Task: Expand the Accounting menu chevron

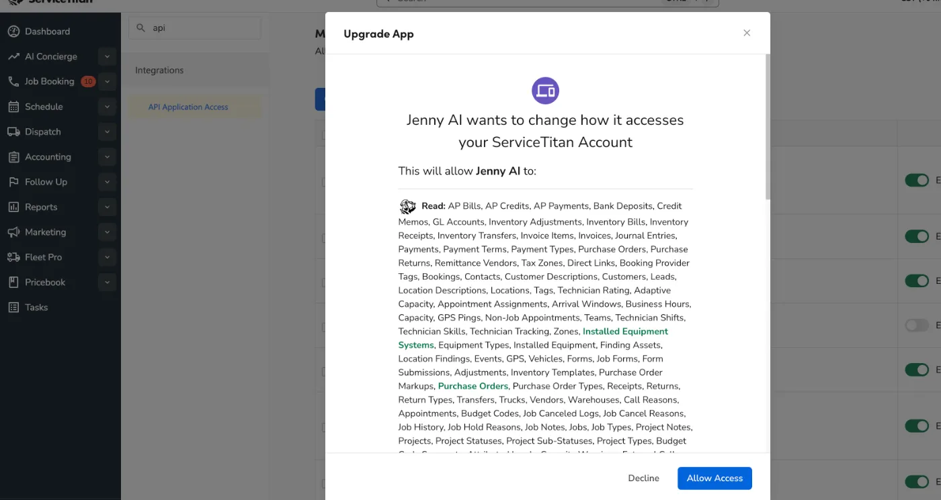Action: pyautogui.click(x=107, y=157)
